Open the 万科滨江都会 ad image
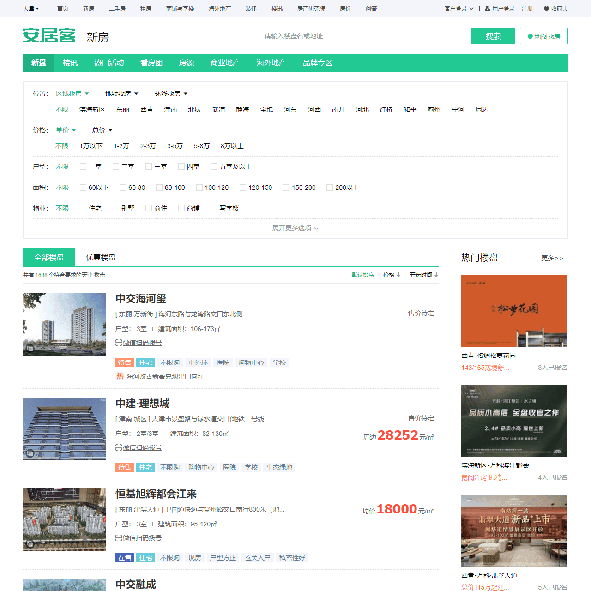 pos(514,421)
